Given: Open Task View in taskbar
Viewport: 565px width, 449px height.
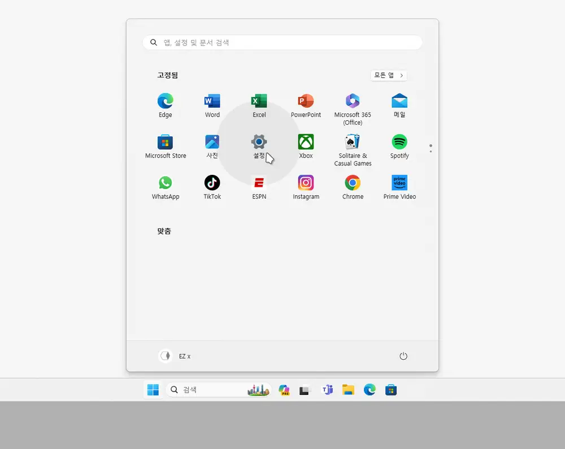Looking at the screenshot, I should pos(305,390).
